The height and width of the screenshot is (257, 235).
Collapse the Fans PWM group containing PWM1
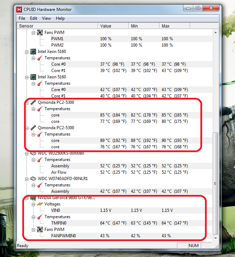(33, 33)
